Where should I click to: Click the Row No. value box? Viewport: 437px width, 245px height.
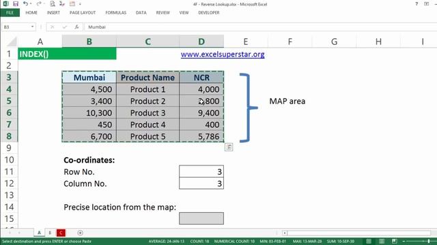point(201,171)
